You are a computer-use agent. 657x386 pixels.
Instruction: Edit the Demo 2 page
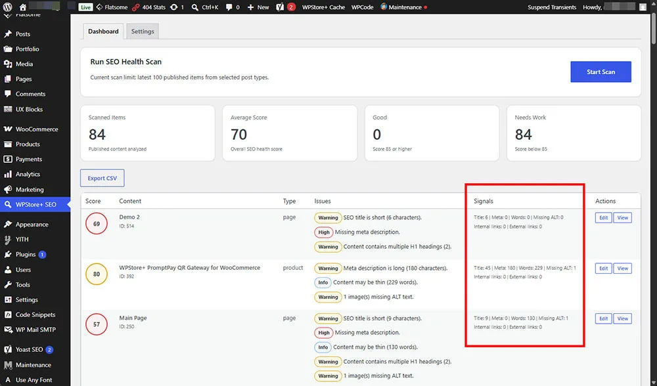point(603,218)
